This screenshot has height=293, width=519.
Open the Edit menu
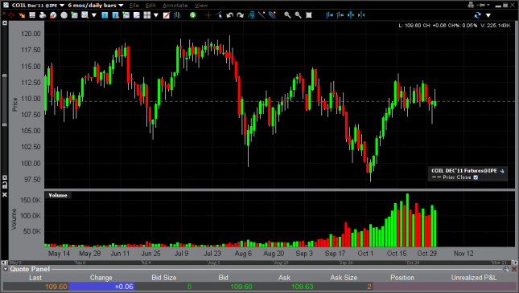click(150, 6)
